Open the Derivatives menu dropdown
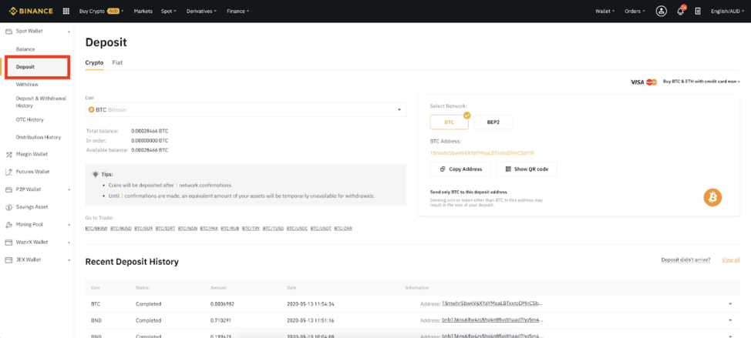This screenshot has height=338, width=751. 201,11
